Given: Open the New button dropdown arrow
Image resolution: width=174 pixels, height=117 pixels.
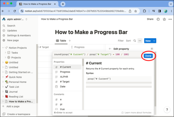Looking at the screenshot, I should [154, 41].
